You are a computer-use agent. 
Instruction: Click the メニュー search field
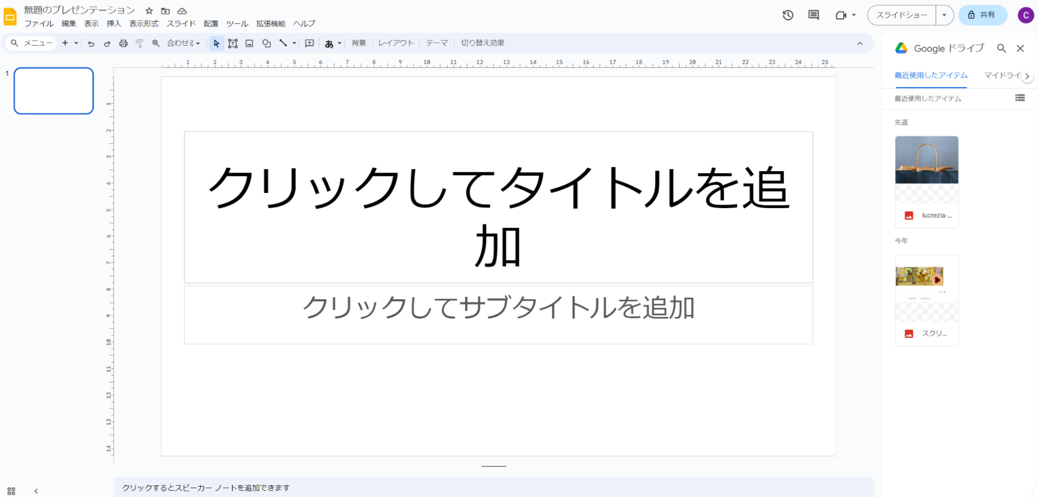pyautogui.click(x=32, y=44)
